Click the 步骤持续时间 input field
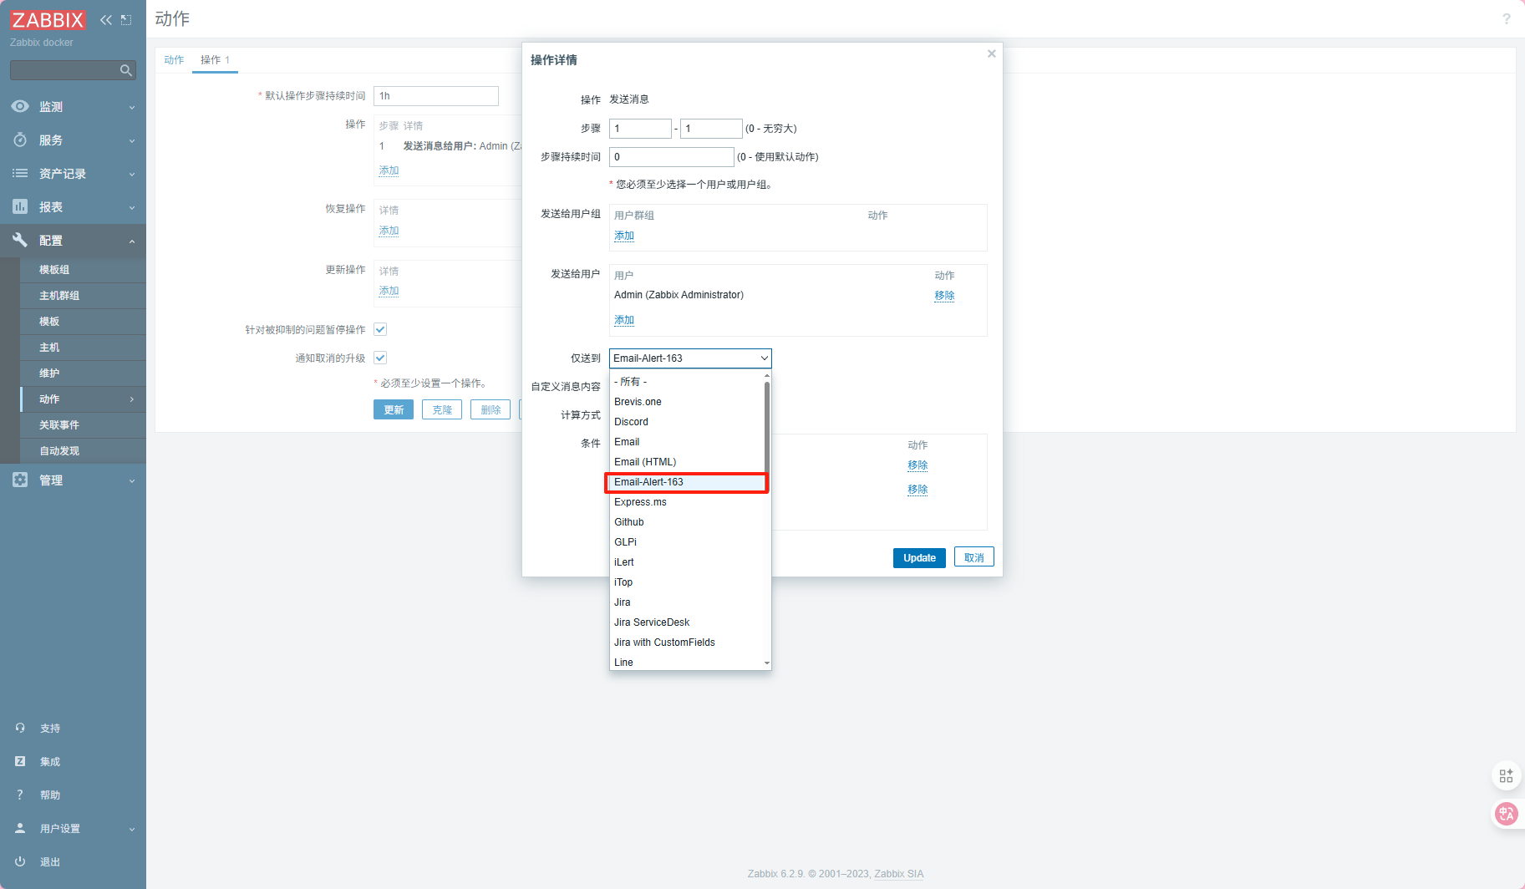 [672, 157]
